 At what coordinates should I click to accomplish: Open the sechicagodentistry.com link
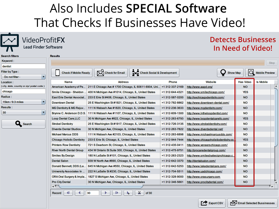coord(206,97)
